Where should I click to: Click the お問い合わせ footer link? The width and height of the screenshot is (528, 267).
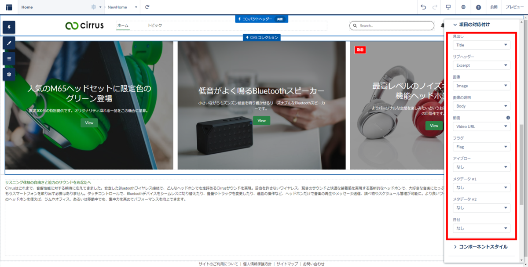(x=314, y=264)
